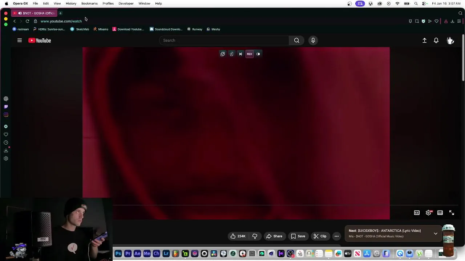
Task: Pop out video with the detach icon
Action: (x=223, y=54)
